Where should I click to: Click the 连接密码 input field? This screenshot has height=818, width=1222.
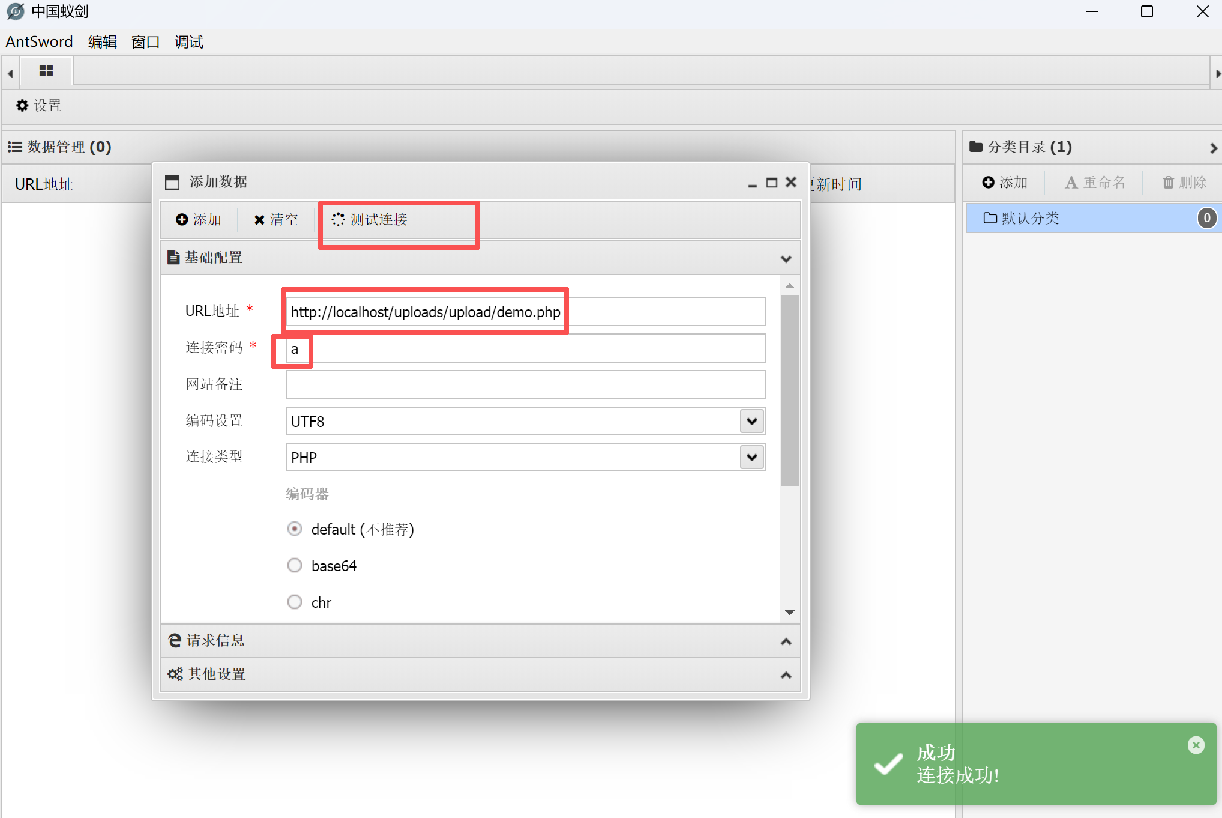(x=526, y=348)
